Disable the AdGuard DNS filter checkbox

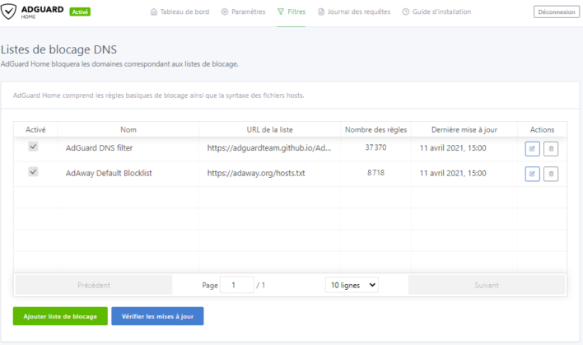coord(34,147)
